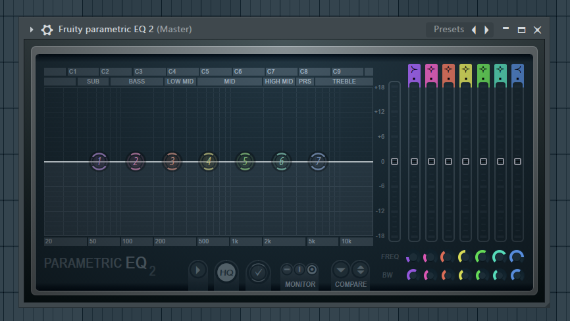The width and height of the screenshot is (570, 321).
Task: Select the next preset arrow
Action: point(486,30)
